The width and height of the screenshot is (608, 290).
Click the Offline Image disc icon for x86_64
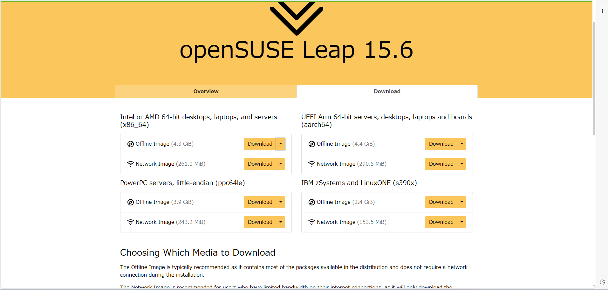130,144
